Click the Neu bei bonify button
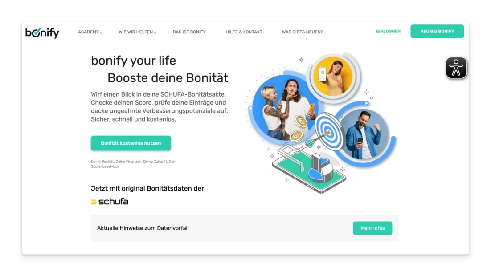 tap(437, 31)
